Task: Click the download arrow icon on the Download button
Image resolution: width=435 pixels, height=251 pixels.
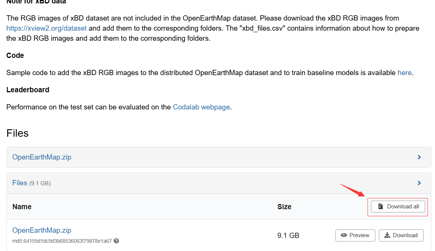Action: (386, 235)
